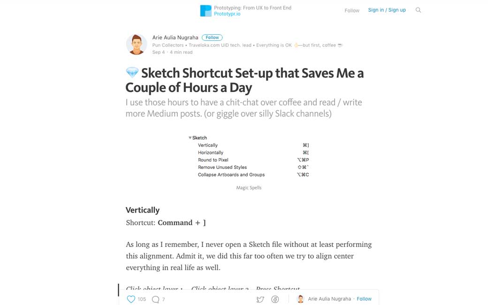This screenshot has height=305, width=488.
Task: Click the Sketch shortcuts list image
Action: click(x=249, y=156)
